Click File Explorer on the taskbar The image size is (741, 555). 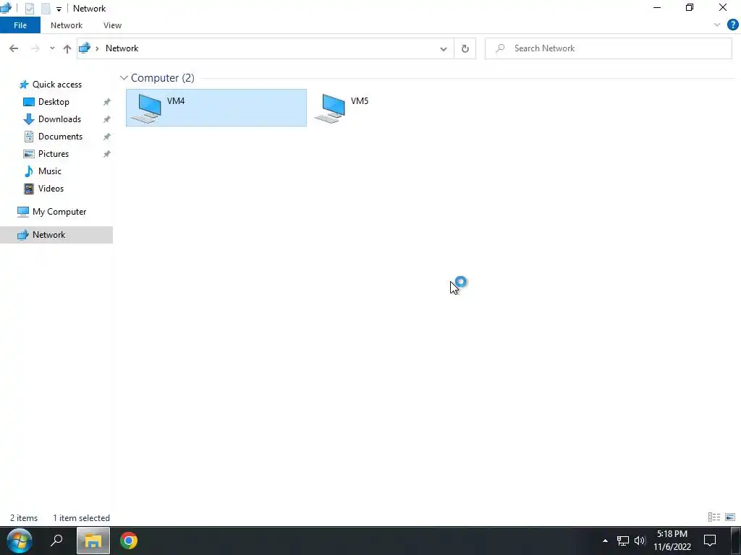(x=93, y=541)
